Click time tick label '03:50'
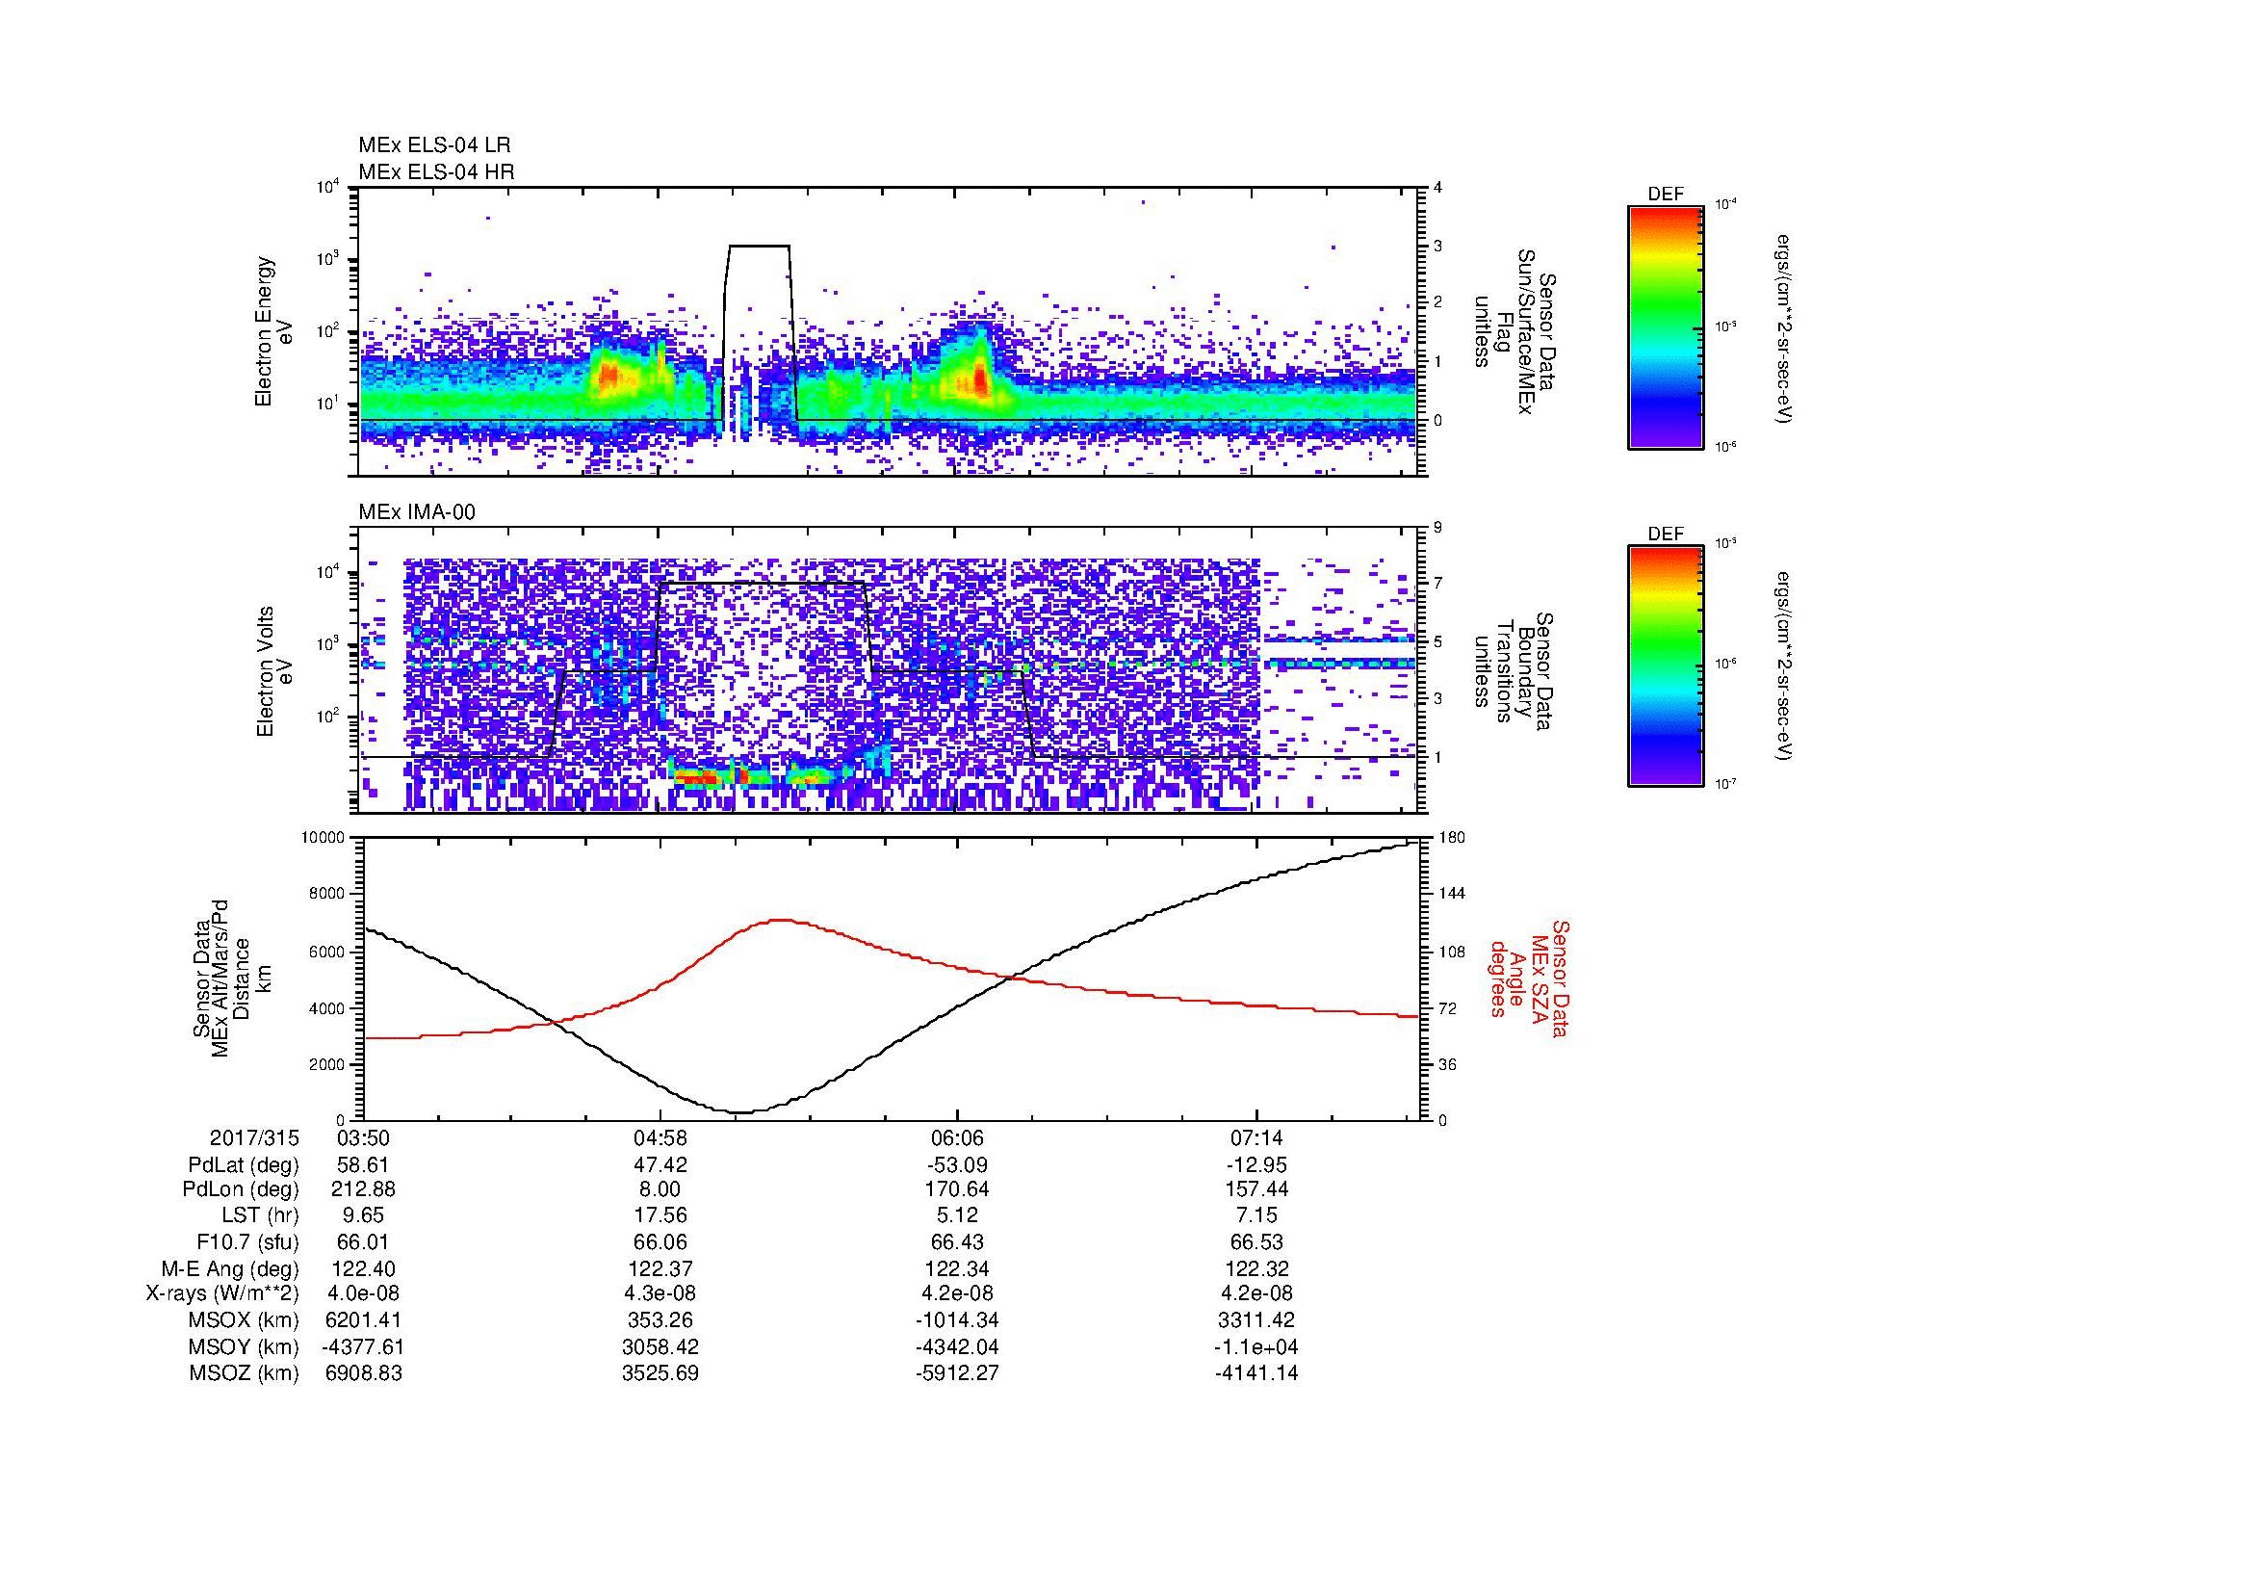Viewport: 2252px width, 1592px height. [x=364, y=1138]
